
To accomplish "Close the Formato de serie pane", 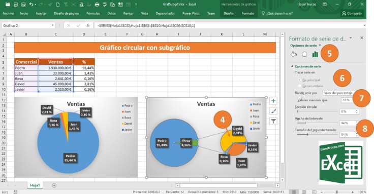I will click(362, 38).
